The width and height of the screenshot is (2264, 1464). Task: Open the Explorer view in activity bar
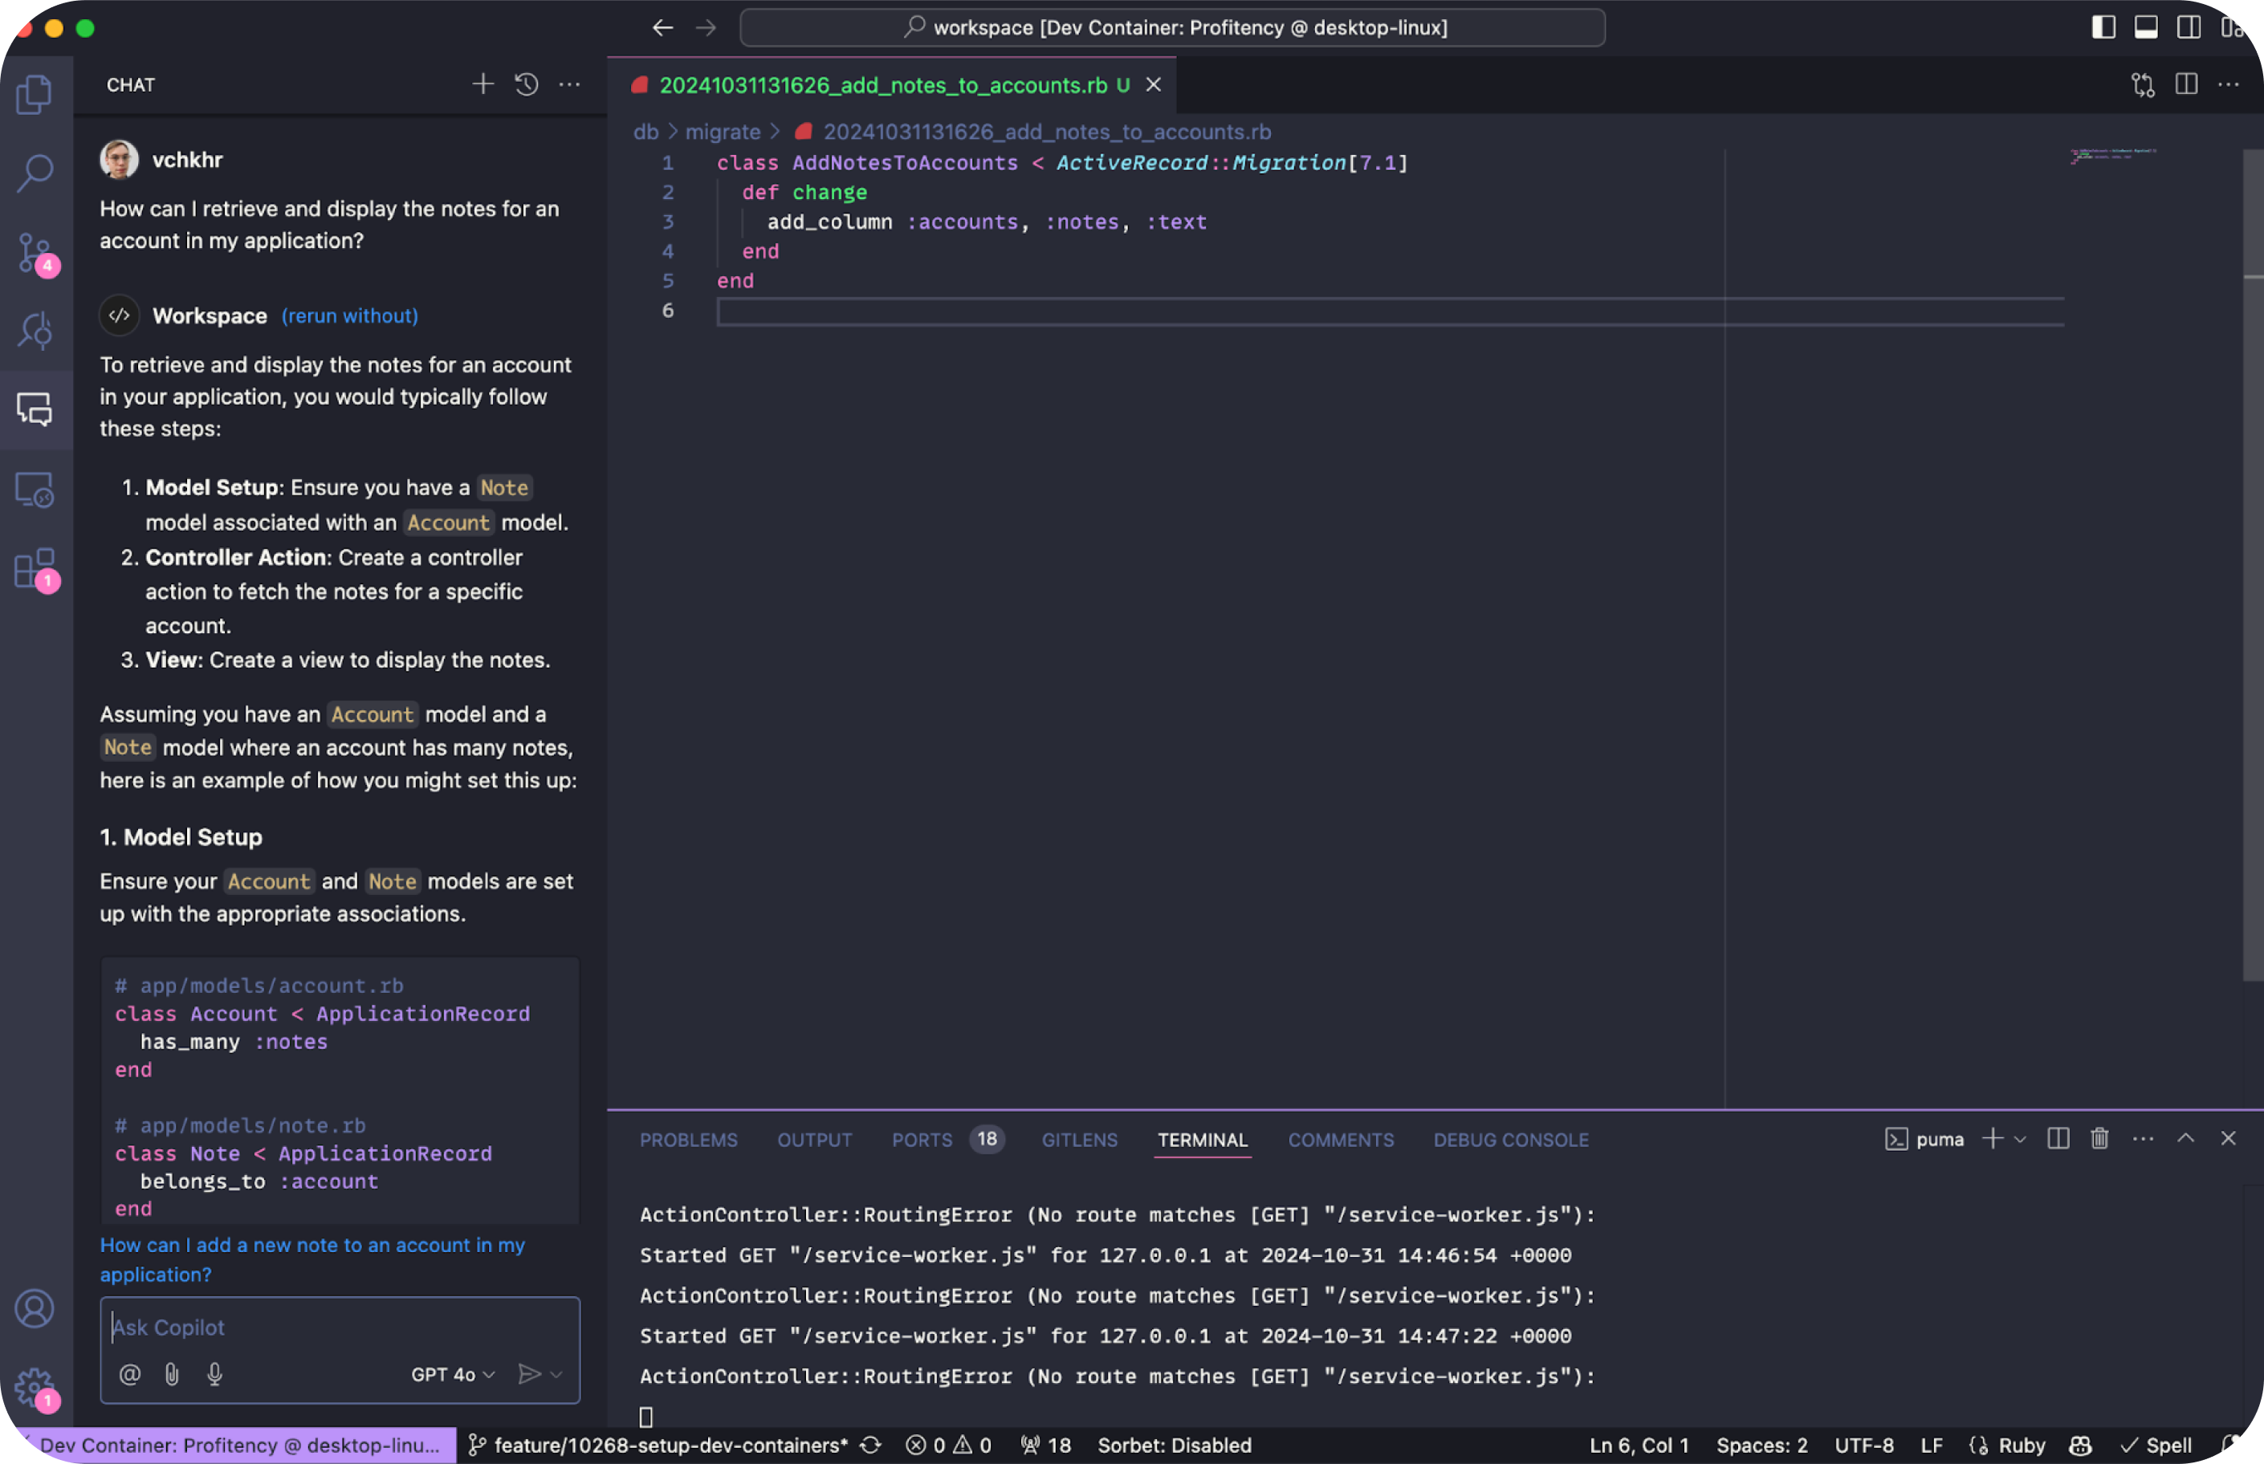[35, 94]
